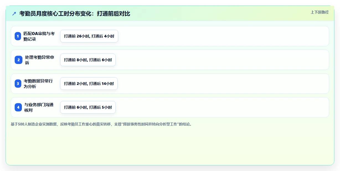This screenshot has height=171, width=340.
Task: Click the 匹配OA审批与考勤记录 label
Action: click(x=39, y=36)
